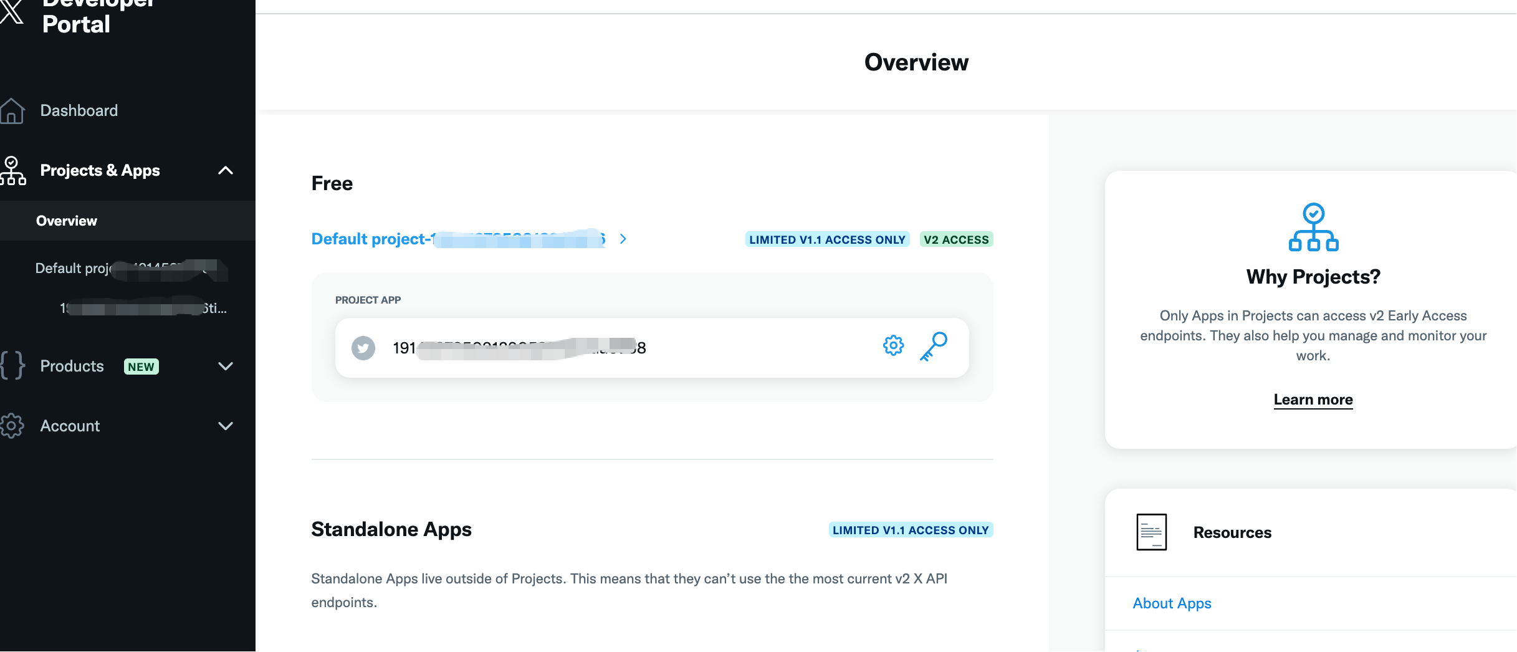Image resolution: width=1517 pixels, height=652 pixels.
Task: Open the Account menu item
Action: tap(70, 426)
